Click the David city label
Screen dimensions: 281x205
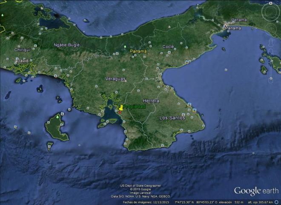tap(22, 61)
